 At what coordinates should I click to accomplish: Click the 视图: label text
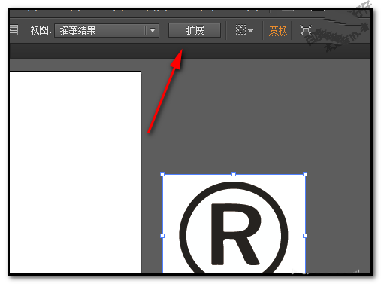click(41, 30)
